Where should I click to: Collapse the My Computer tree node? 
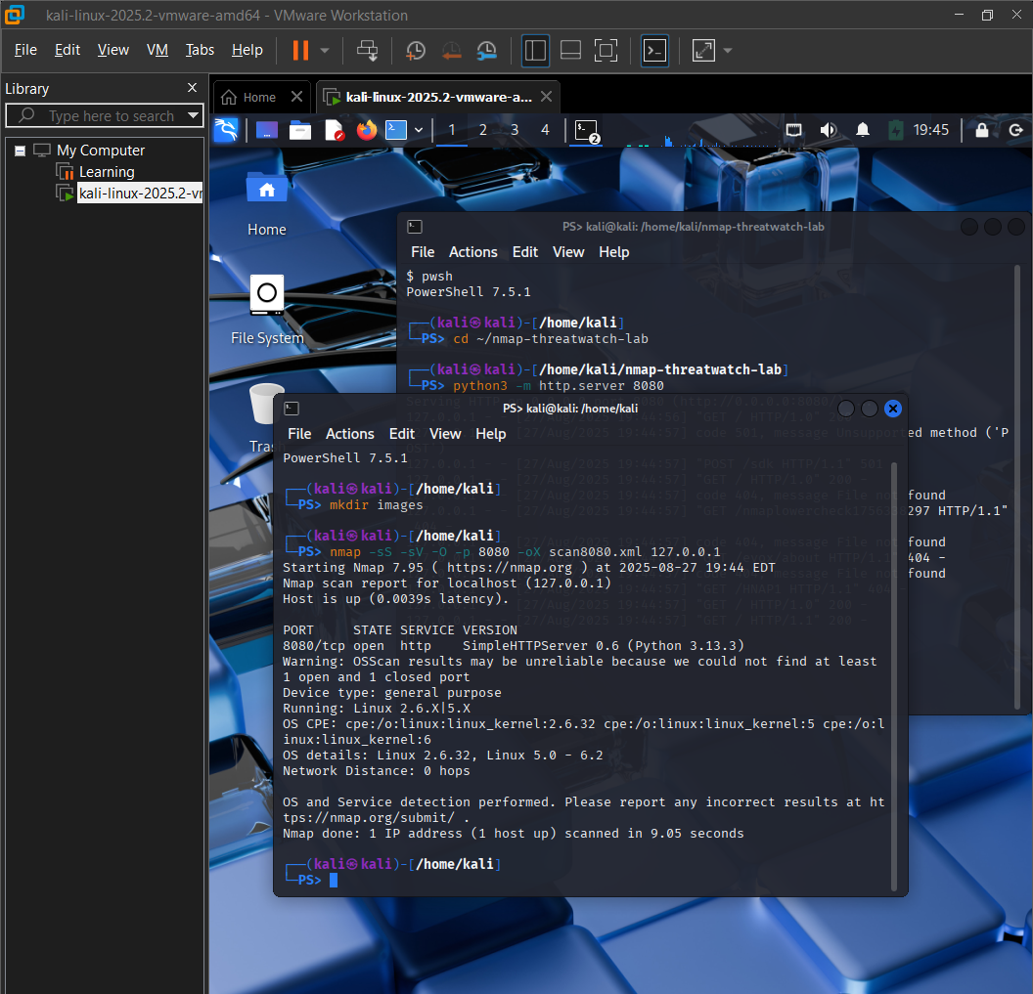(21, 151)
